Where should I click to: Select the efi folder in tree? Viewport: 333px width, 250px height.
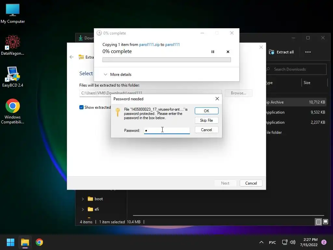(x=93, y=209)
